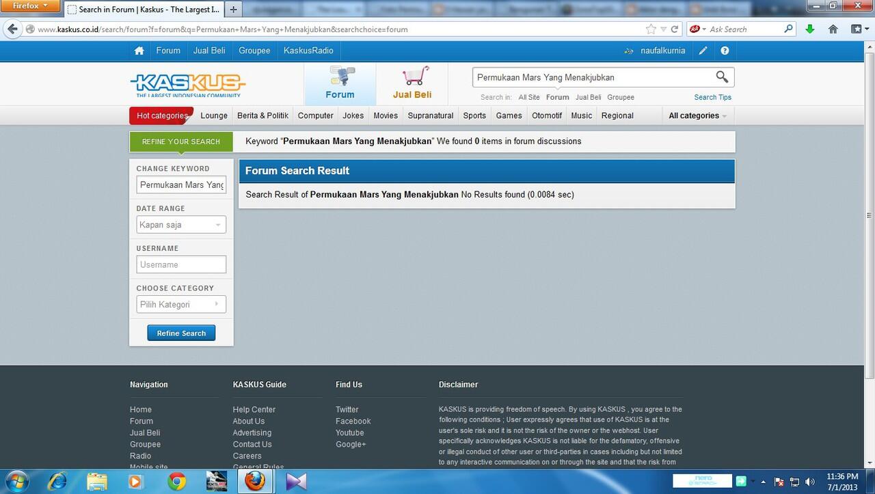Viewport: 875px width, 494px height.
Task: Open Groupee in the top blue bar
Action: (x=254, y=51)
